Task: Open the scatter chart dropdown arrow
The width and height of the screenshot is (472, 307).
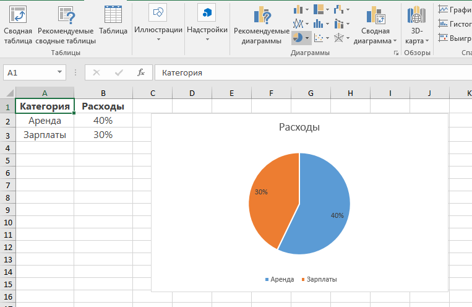Action: pyautogui.click(x=327, y=38)
